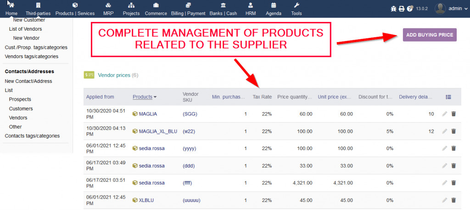
Task: Click the Tax Rate column header
Action: (262, 97)
